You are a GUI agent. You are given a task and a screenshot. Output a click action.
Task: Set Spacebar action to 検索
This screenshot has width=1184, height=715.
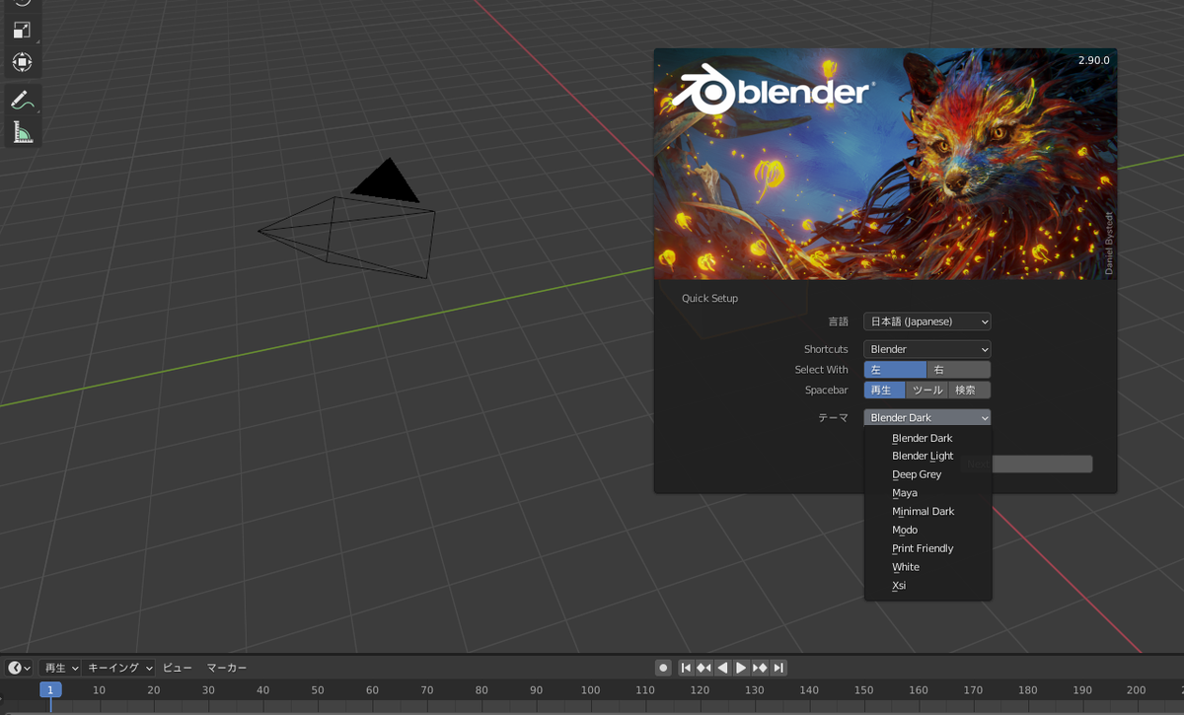(970, 391)
